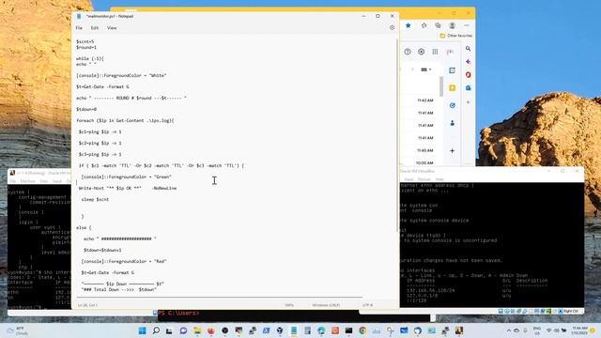This screenshot has width=601, height=338.
Task: Open Google Contacts in Gmail side panel
Action: click(x=453, y=123)
